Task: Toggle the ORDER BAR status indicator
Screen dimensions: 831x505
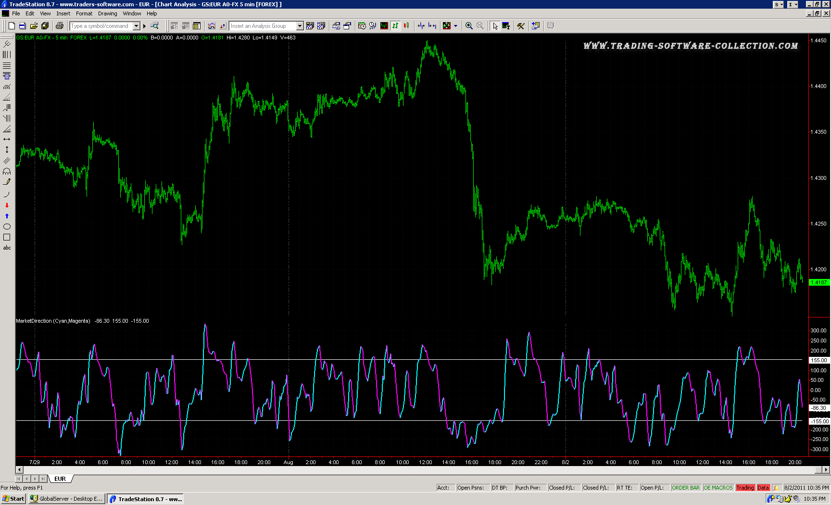Action: 685,488
